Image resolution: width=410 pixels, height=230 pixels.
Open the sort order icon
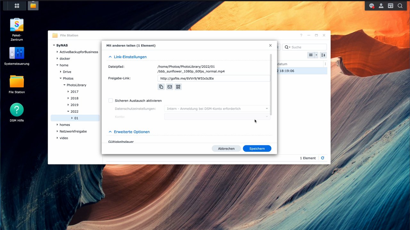pos(323,55)
